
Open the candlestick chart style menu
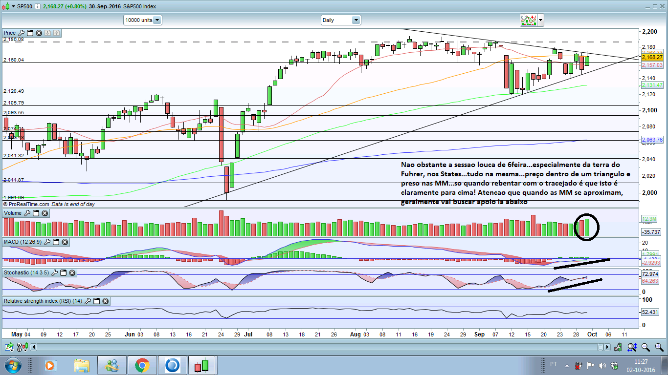tap(8, 7)
